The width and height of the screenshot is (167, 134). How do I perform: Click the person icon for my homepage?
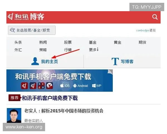[x=35, y=61]
